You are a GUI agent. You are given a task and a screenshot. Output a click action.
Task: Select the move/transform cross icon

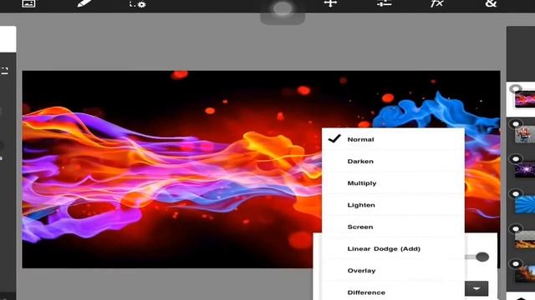tap(330, 3)
